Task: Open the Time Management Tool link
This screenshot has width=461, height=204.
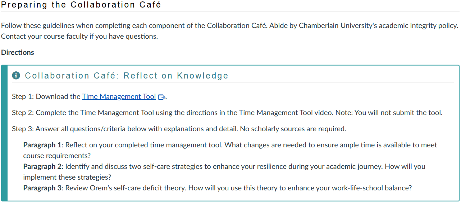Action: [119, 97]
